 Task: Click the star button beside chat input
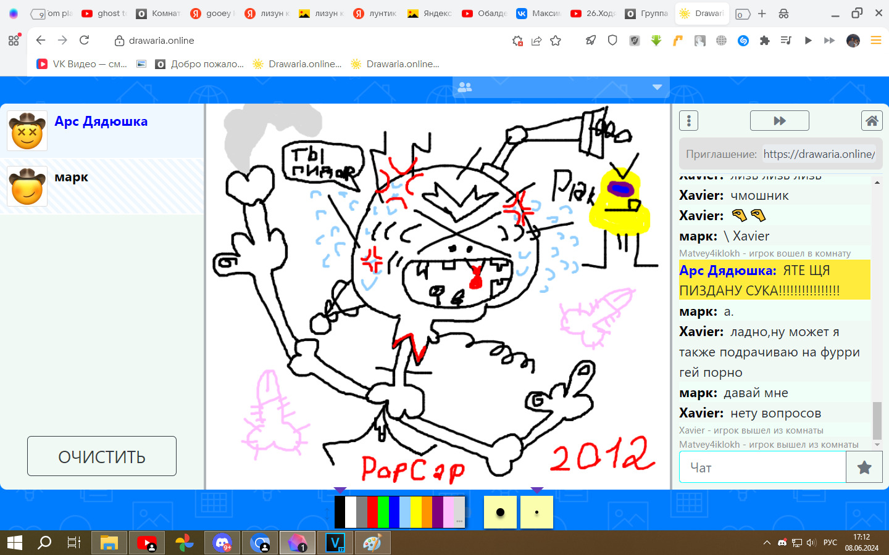point(864,467)
